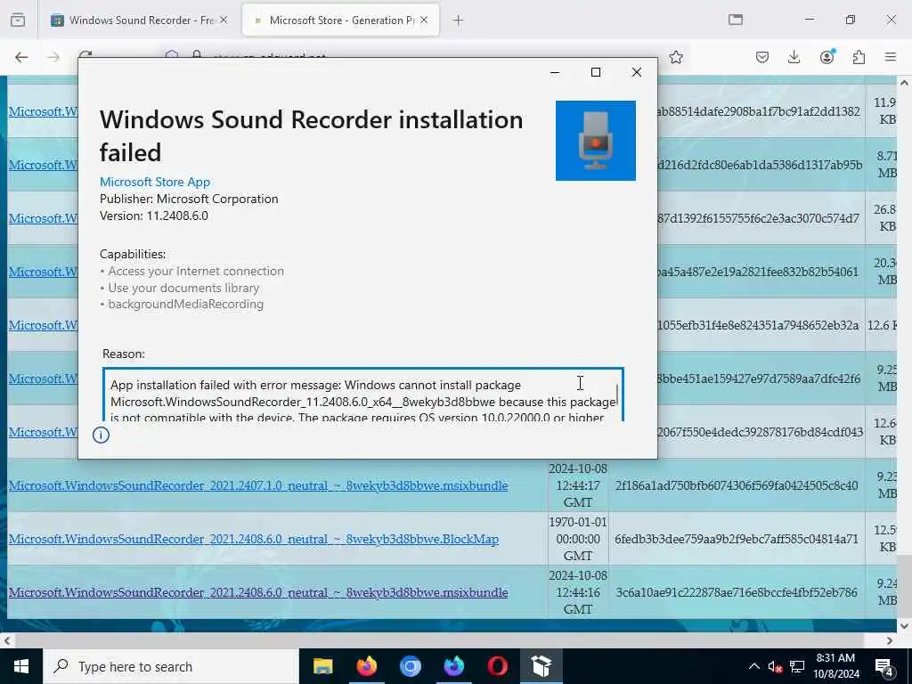Open the Windows Start menu
The width and height of the screenshot is (912, 684).
[x=21, y=666]
